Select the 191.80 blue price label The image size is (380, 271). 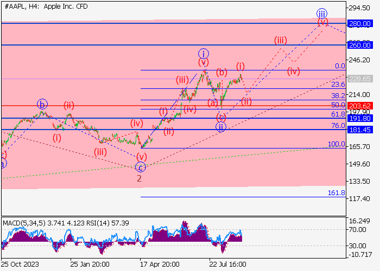pyautogui.click(x=360, y=118)
